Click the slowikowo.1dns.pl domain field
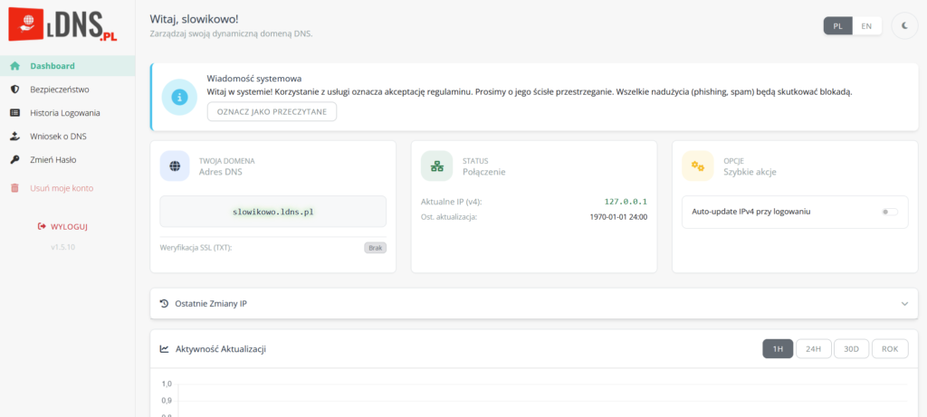 click(272, 212)
